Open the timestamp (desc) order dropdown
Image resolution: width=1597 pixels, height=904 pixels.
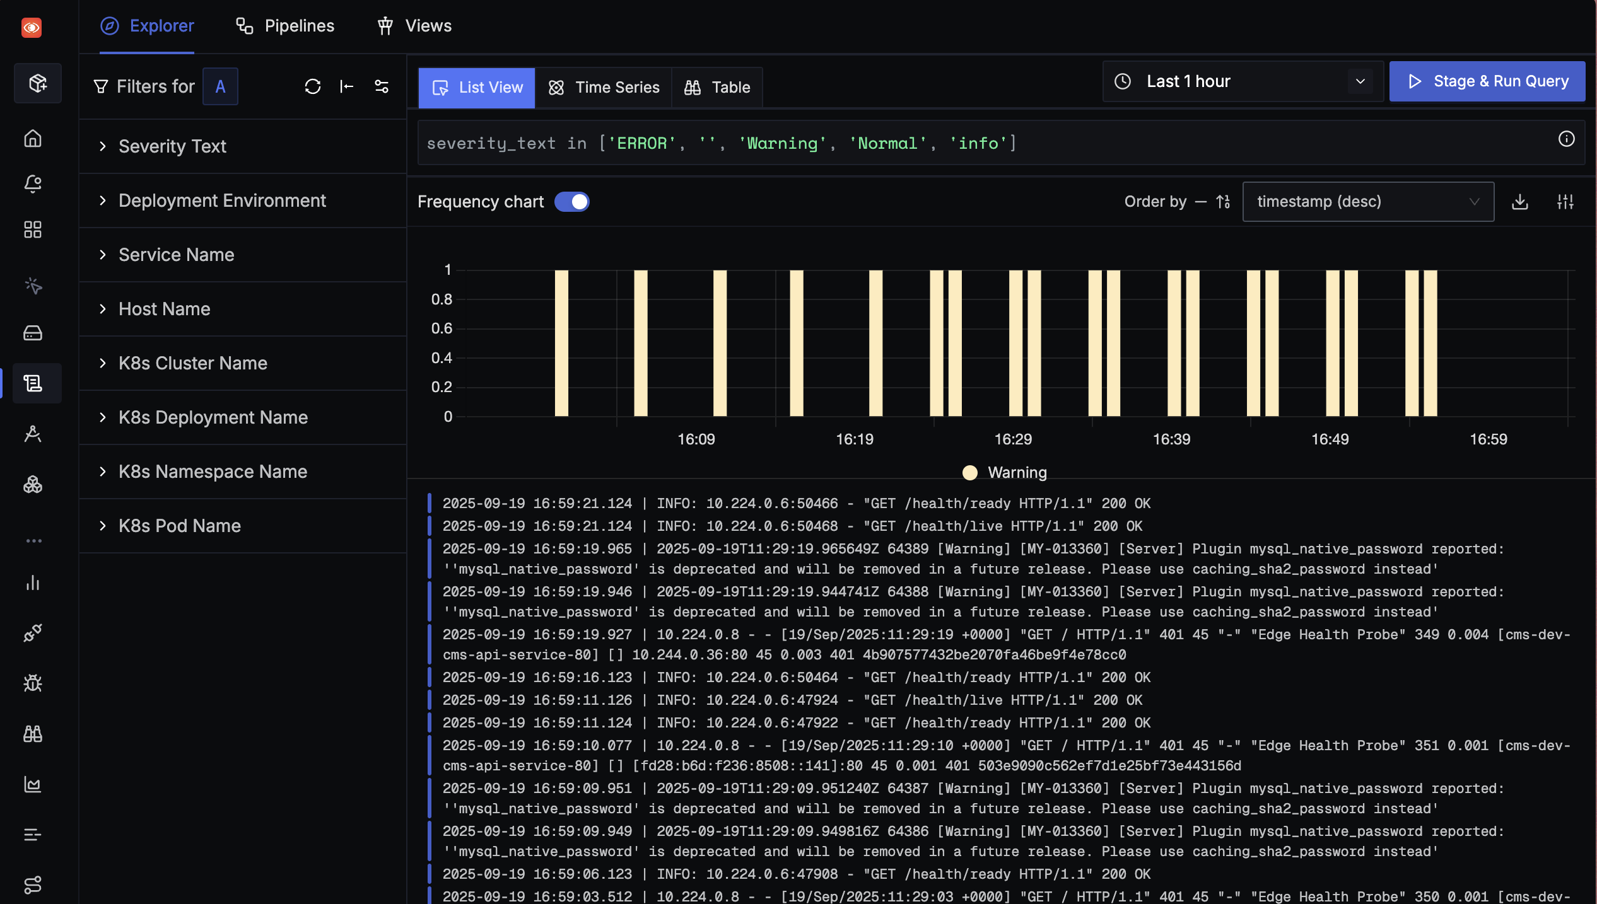click(x=1367, y=202)
